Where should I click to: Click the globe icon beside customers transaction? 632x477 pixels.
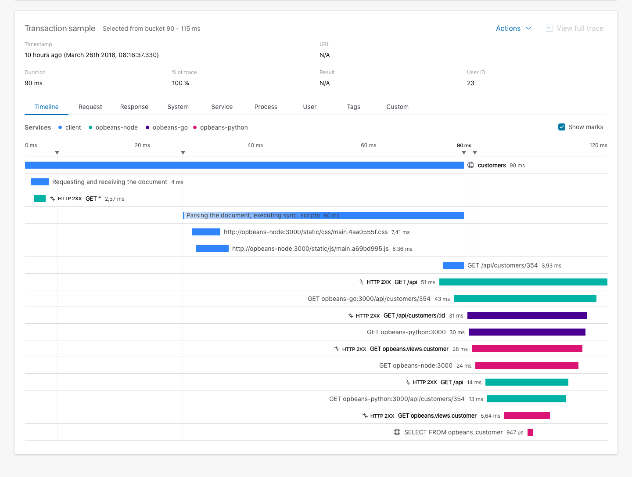[x=470, y=165]
